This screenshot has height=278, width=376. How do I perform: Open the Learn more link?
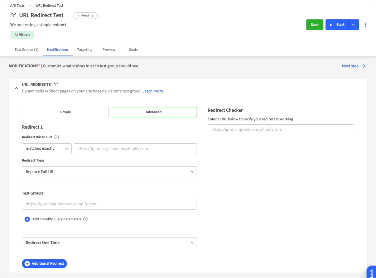[x=153, y=91]
